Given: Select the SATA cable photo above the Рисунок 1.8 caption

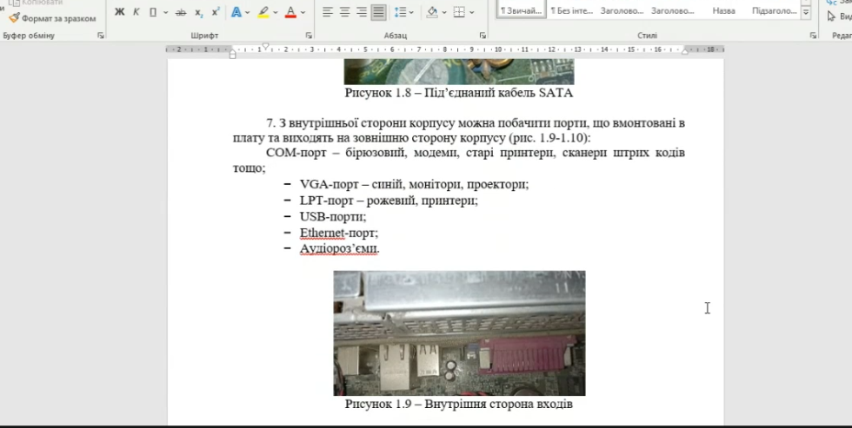Looking at the screenshot, I should coord(459,71).
